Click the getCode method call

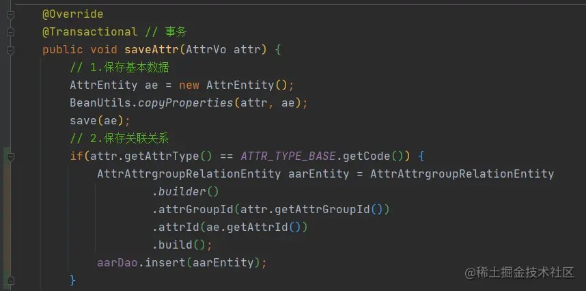point(367,156)
